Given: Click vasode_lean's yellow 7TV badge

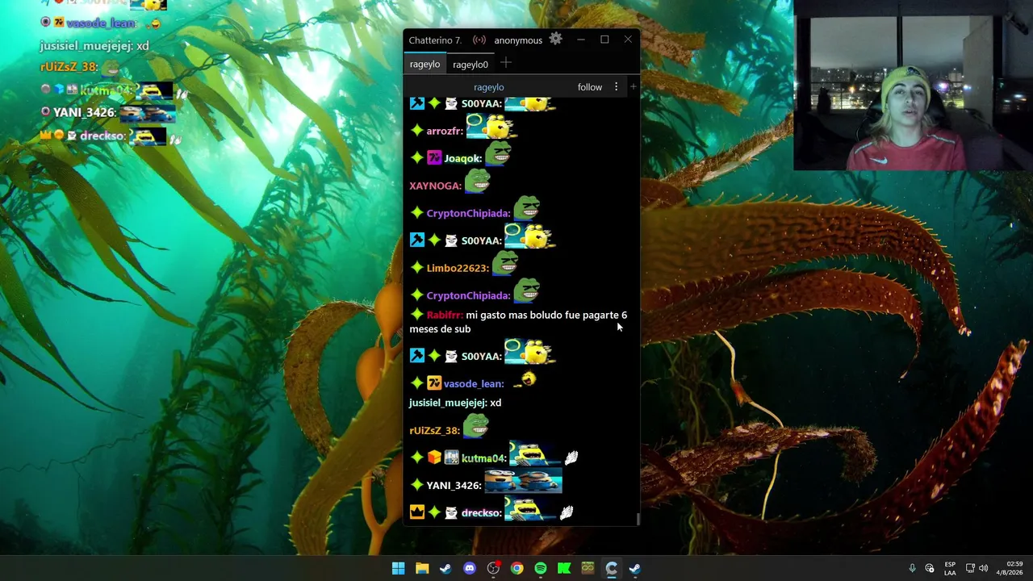Looking at the screenshot, I should point(434,383).
